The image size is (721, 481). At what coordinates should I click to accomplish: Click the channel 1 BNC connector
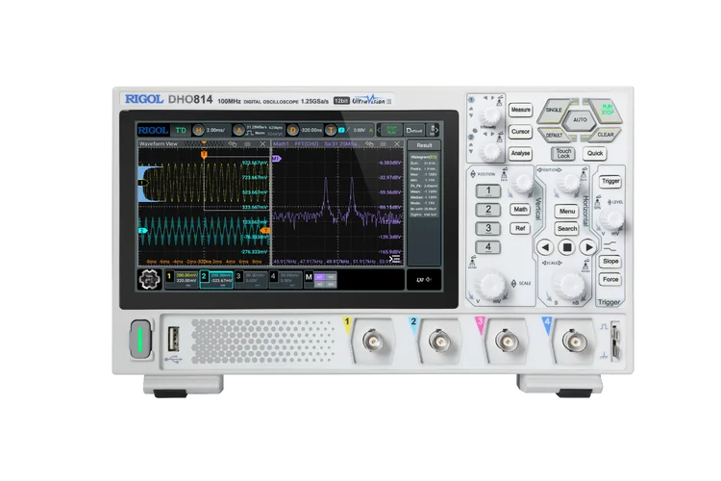[372, 342]
